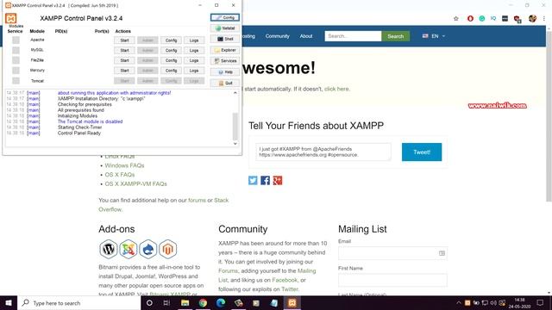
Task: Open Config for MySQL row
Action: (x=171, y=50)
